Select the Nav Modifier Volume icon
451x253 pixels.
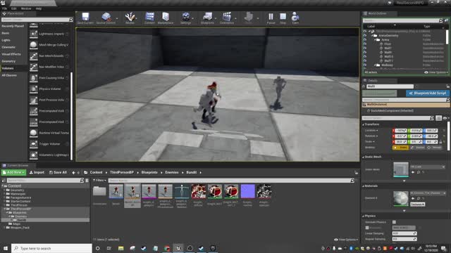pyautogui.click(x=33, y=67)
